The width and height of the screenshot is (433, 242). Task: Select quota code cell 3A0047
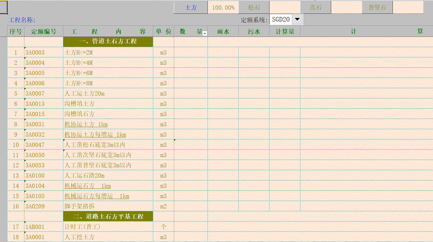[x=44, y=145]
